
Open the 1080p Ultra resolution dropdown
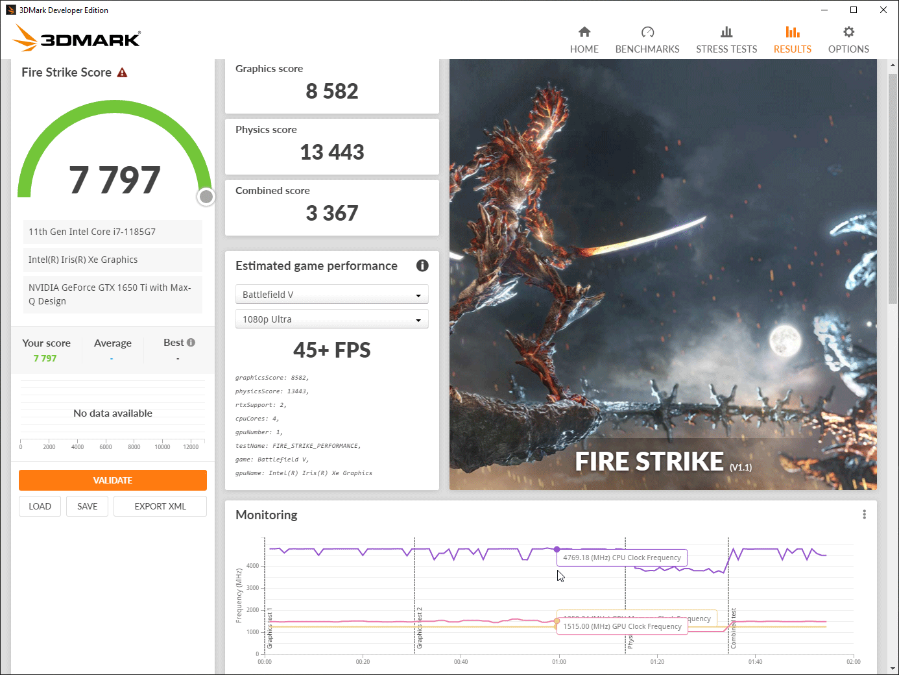(x=332, y=319)
